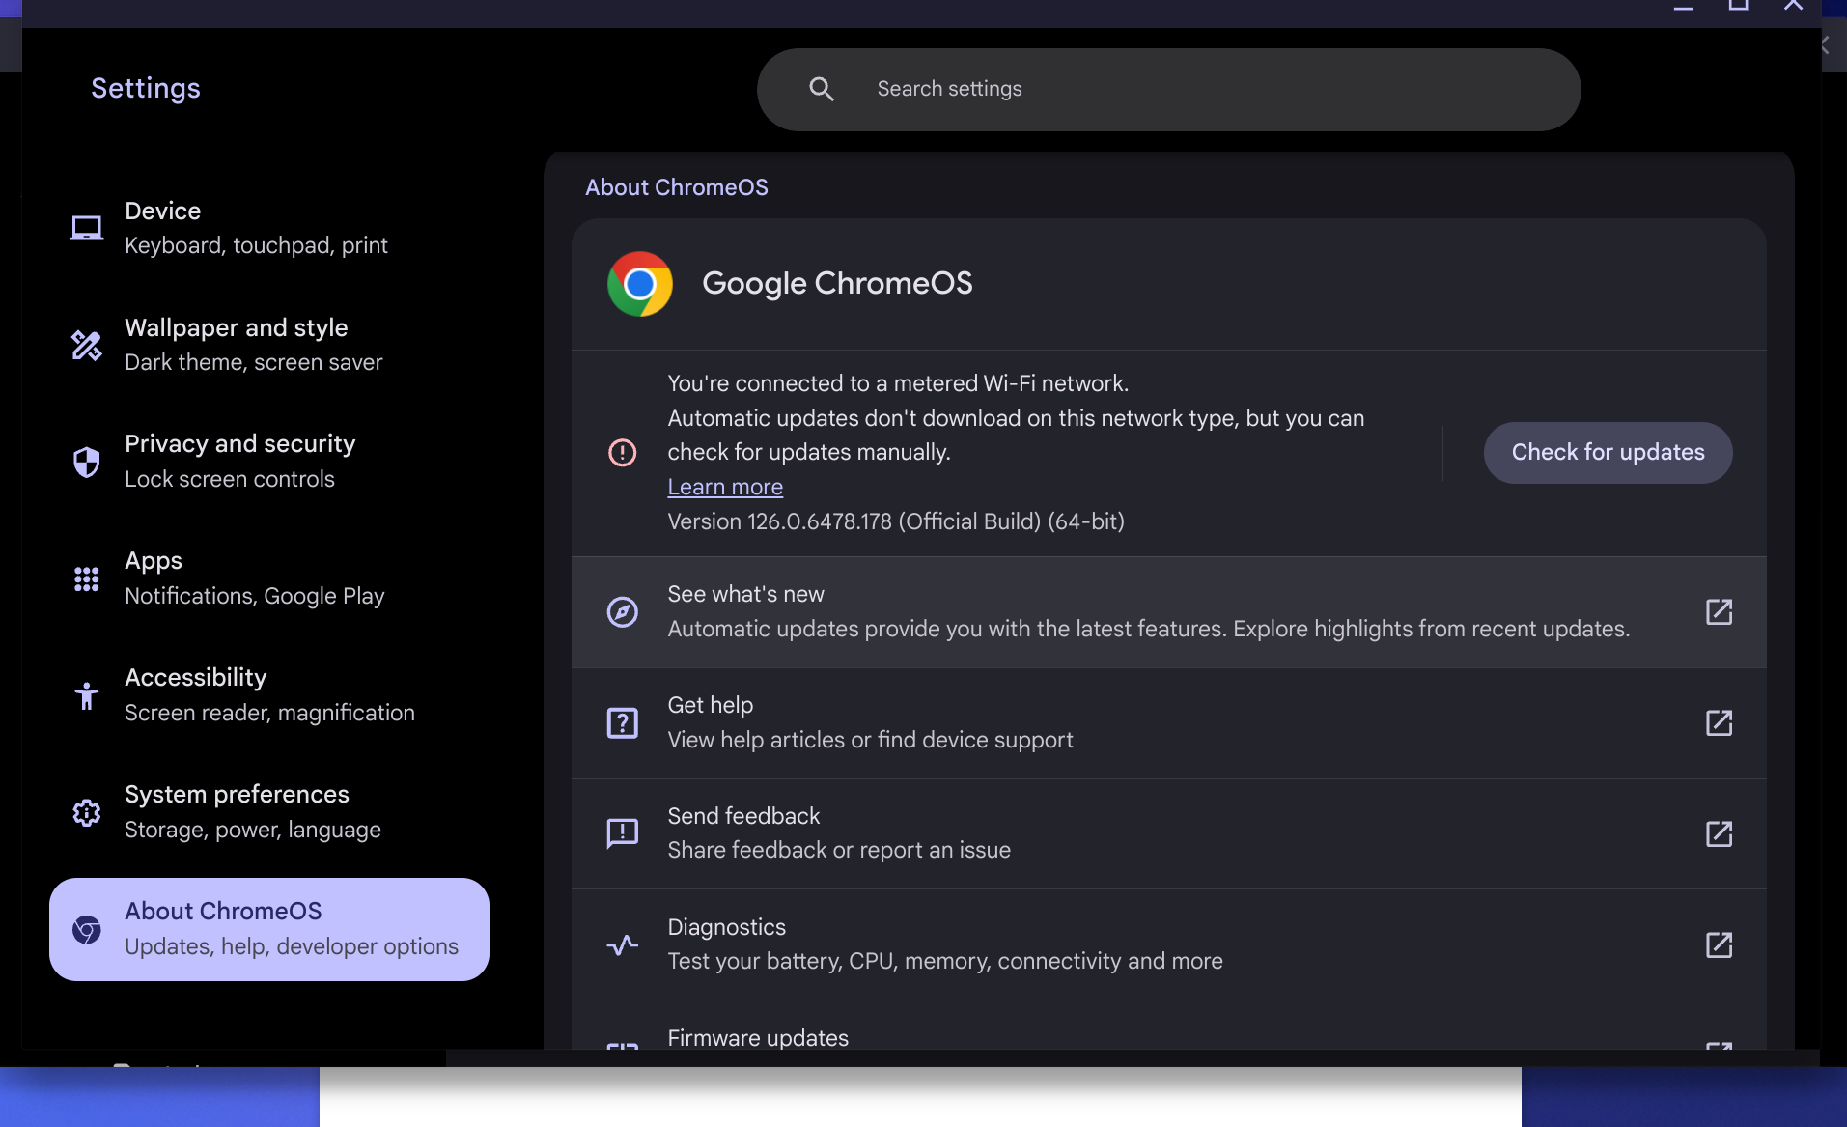The width and height of the screenshot is (1847, 1127).
Task: Click the Settings title heading
Action: [x=146, y=88]
